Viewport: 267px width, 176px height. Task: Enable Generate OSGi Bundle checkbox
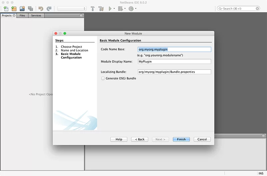coord(103,78)
